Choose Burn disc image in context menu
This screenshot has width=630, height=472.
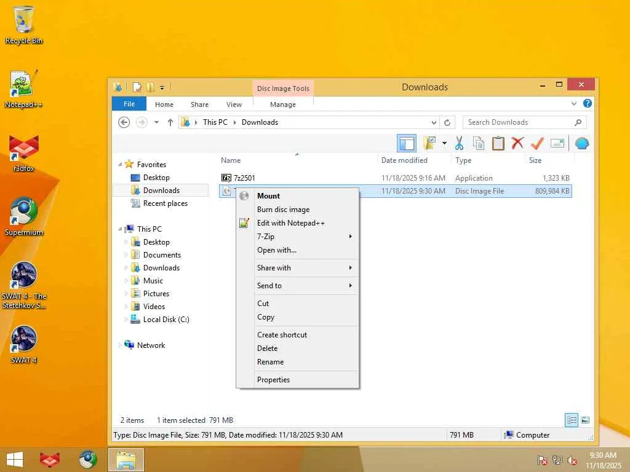coord(297,210)
